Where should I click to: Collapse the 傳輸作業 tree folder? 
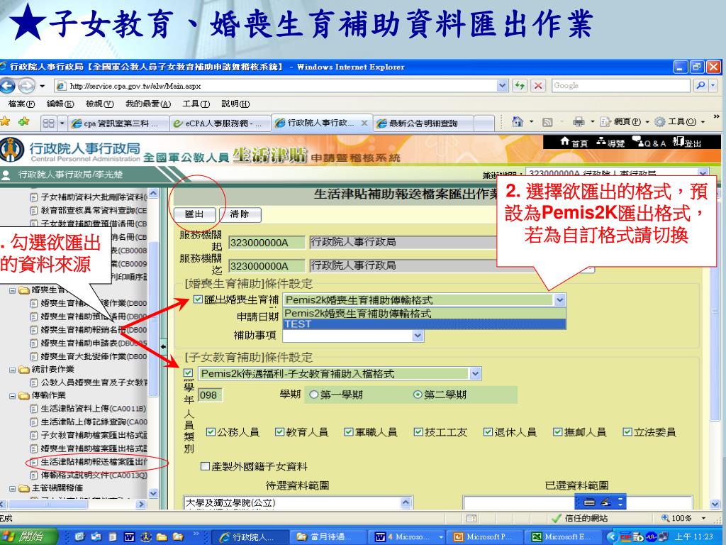coord(13,396)
